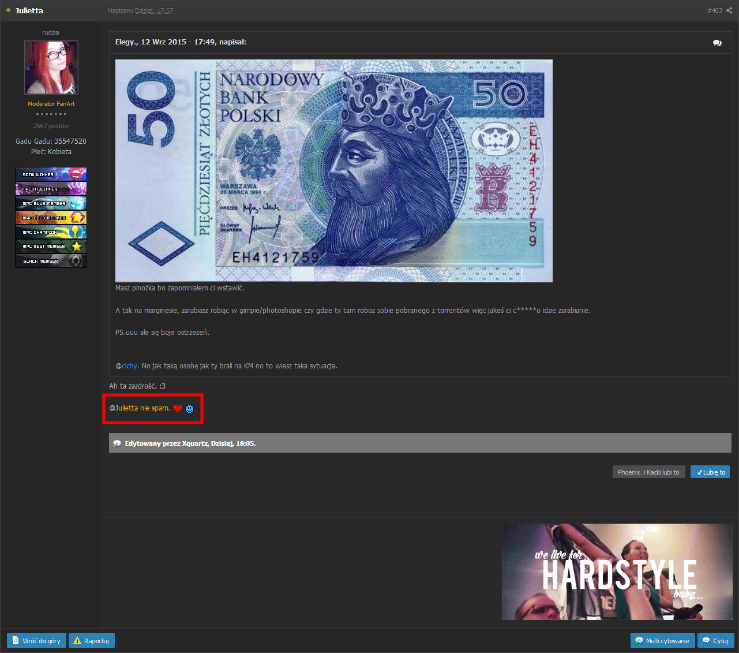Click the MPC AT WINNER badge

[x=51, y=188]
